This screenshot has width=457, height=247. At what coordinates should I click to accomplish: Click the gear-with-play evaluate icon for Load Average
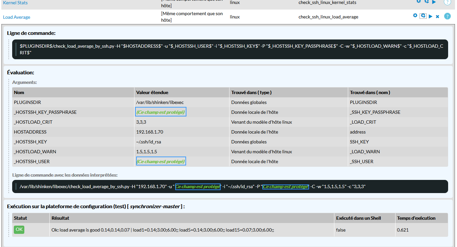click(423, 16)
